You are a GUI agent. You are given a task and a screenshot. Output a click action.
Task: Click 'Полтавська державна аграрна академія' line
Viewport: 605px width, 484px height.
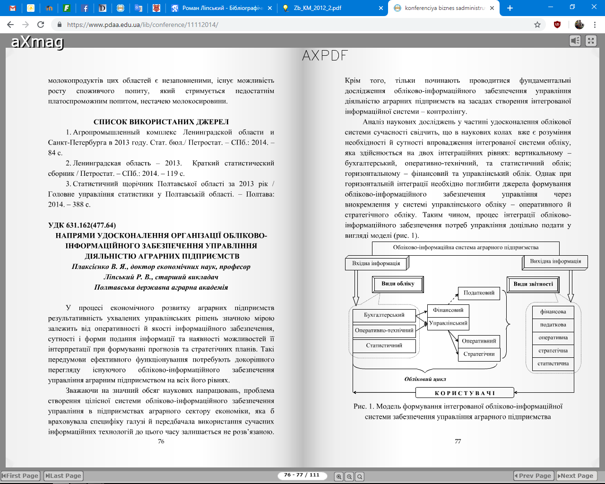coord(161,287)
